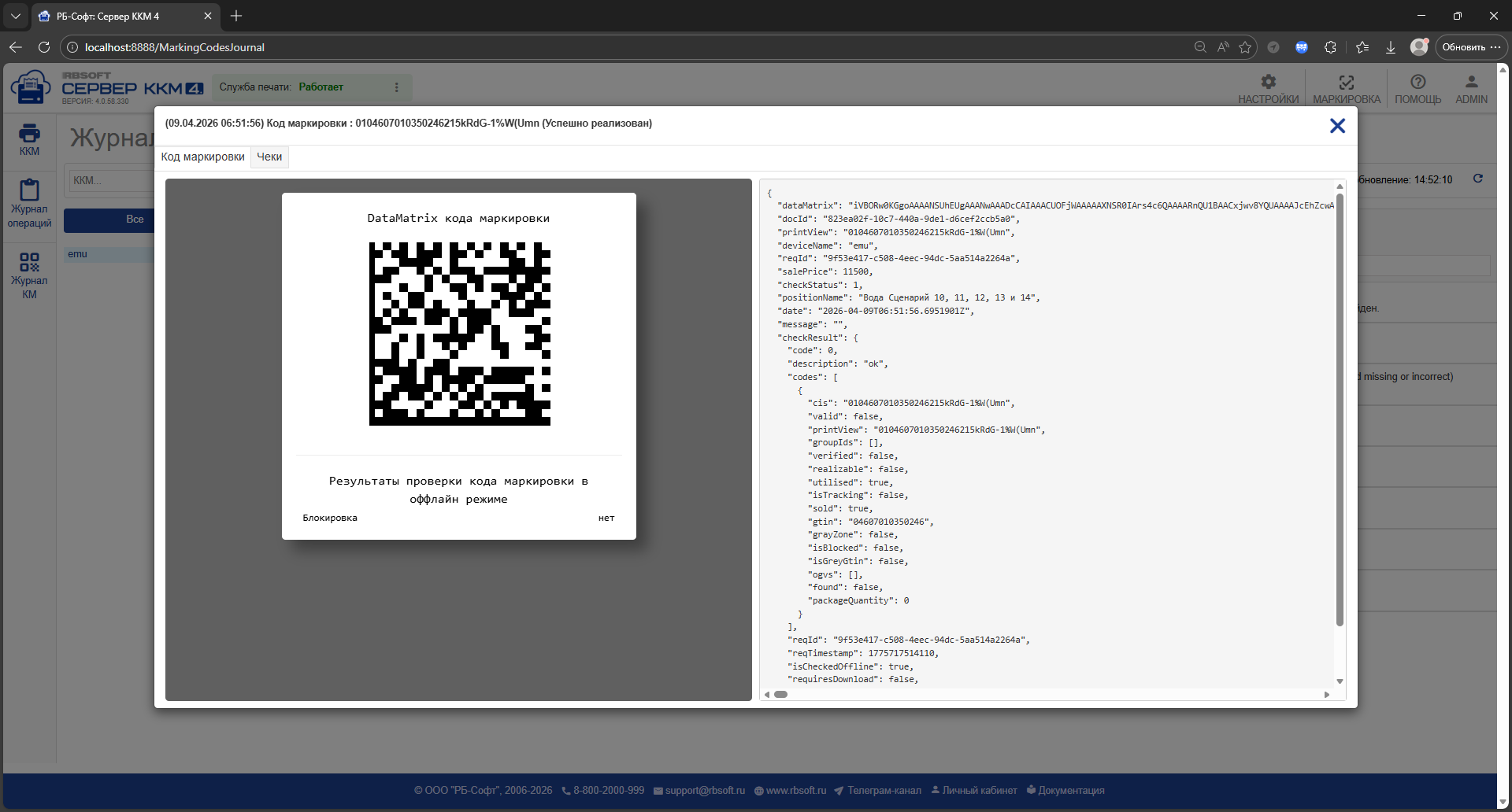Open the support@rbsoft.ru email link

pyautogui.click(x=699, y=791)
